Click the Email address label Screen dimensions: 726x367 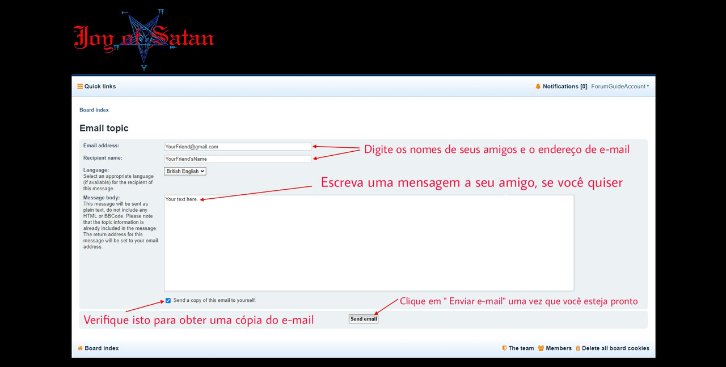pos(101,146)
